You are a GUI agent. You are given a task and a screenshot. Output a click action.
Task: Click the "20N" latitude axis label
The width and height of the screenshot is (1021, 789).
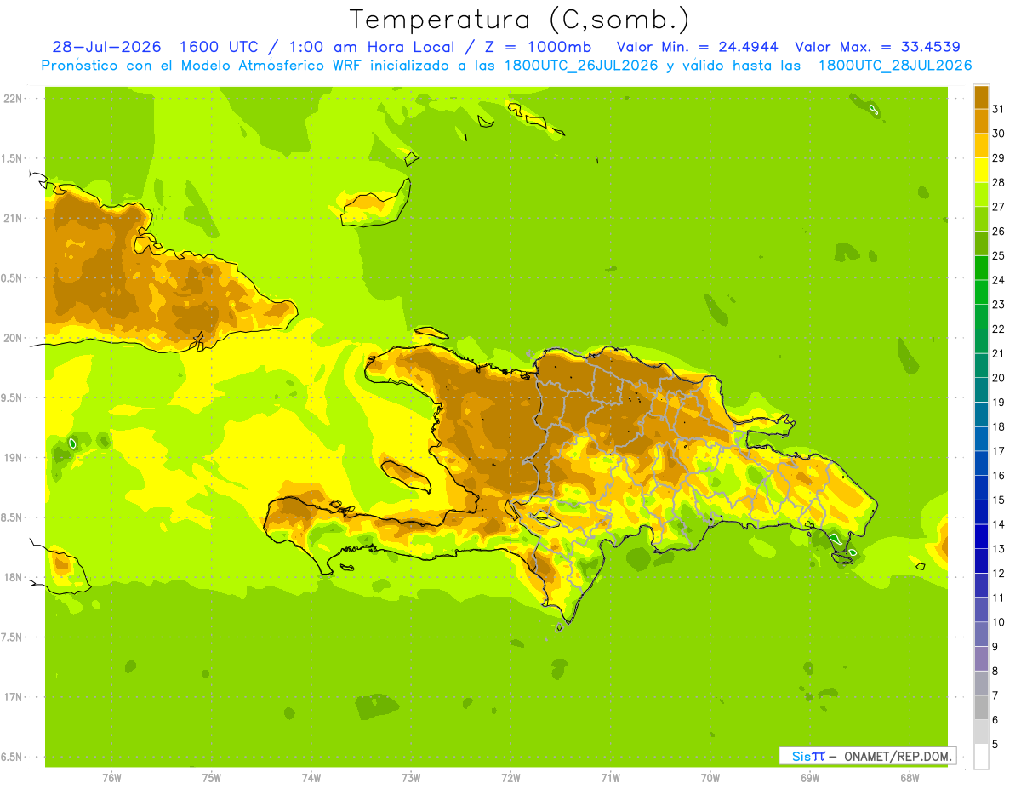[13, 338]
